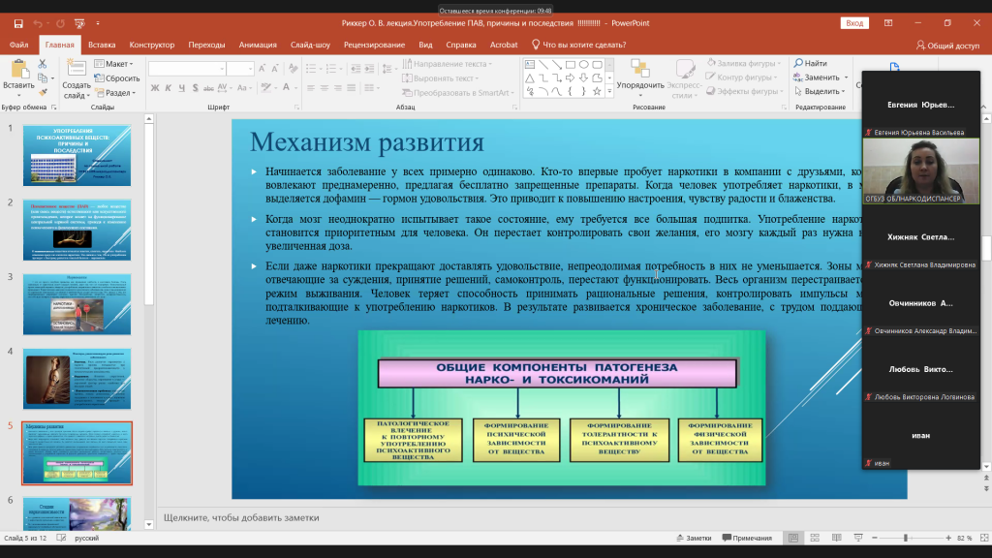Click the Общий доступ share button

point(947,45)
